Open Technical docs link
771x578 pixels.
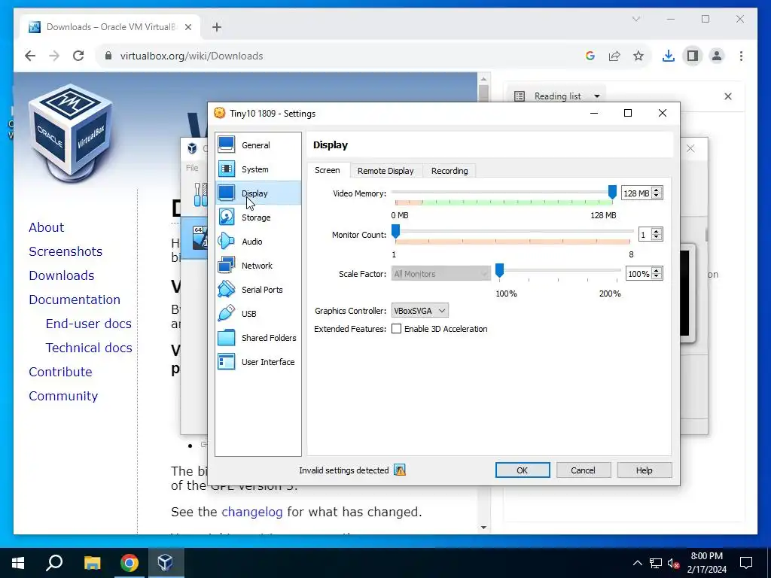89,348
